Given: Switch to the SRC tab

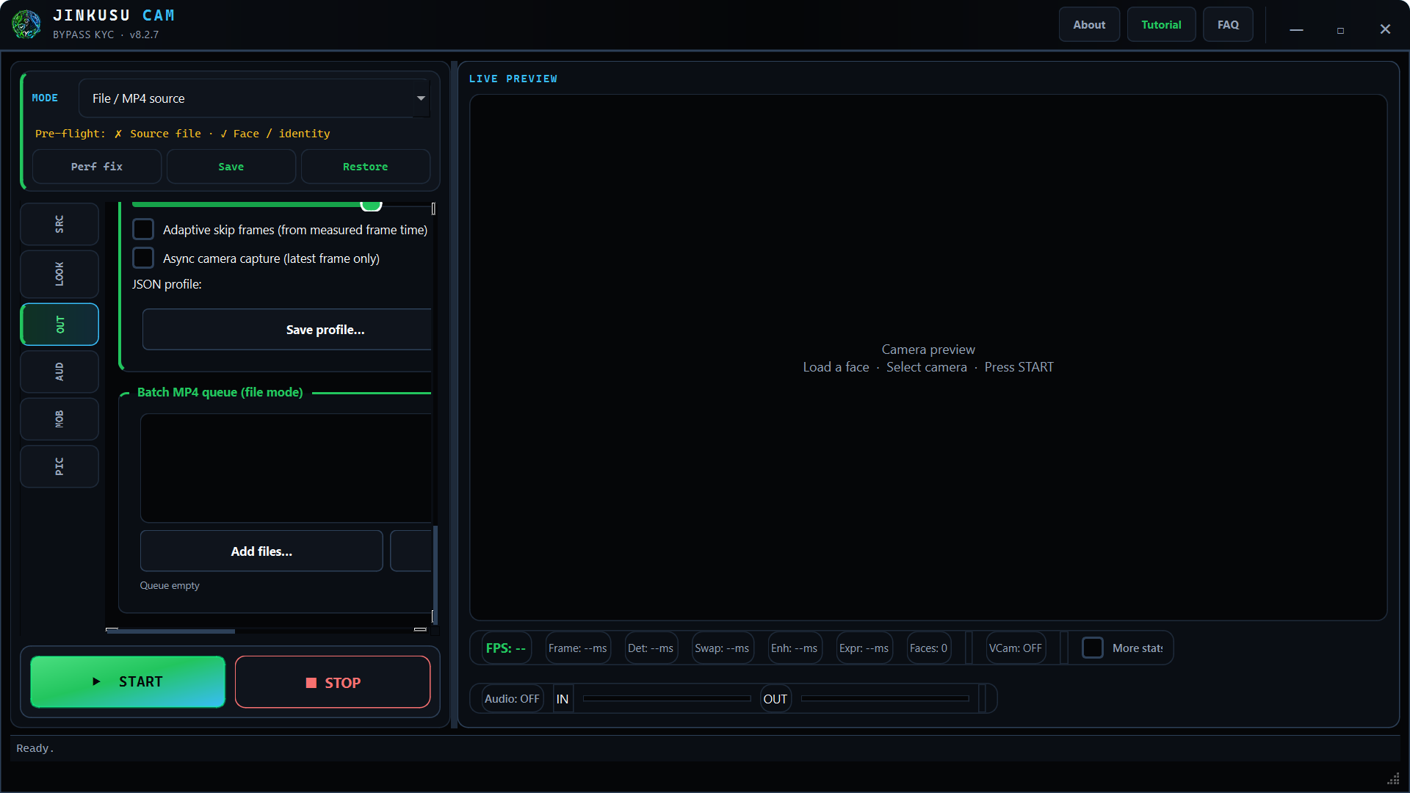Looking at the screenshot, I should (59, 224).
